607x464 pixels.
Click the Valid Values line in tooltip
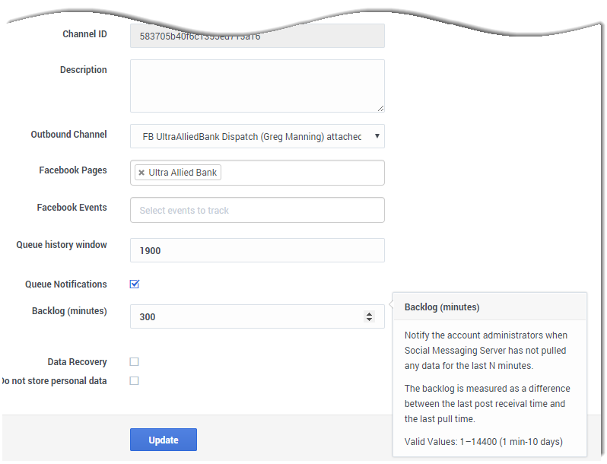483,442
